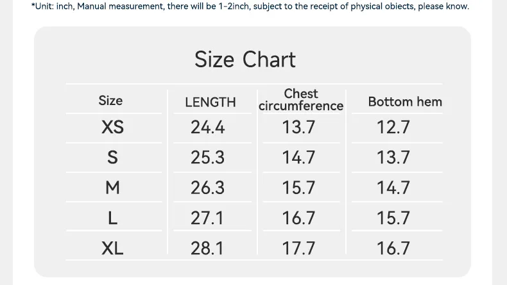Click XL bottom hem value 16.7
The height and width of the screenshot is (285, 507).
(393, 248)
